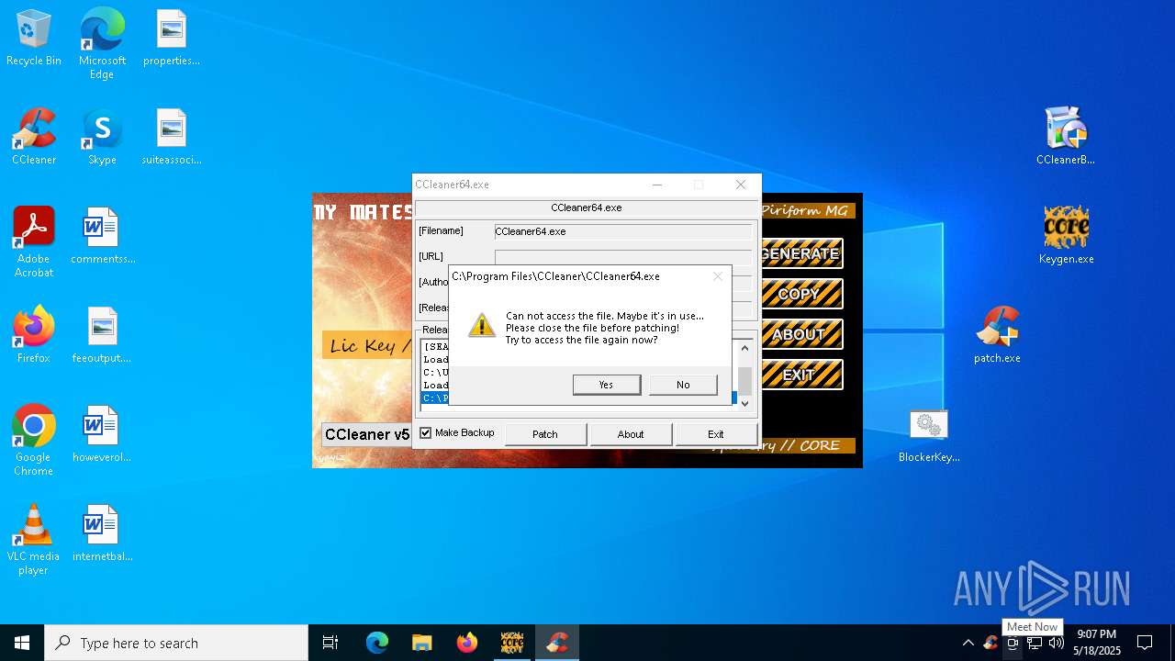
Task: Open the clock and date flyout
Action: [x=1097, y=643]
